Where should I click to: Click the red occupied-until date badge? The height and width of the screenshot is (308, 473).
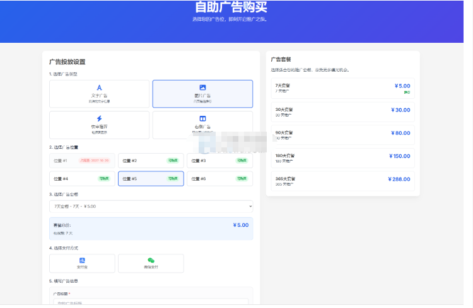pyautogui.click(x=95, y=161)
